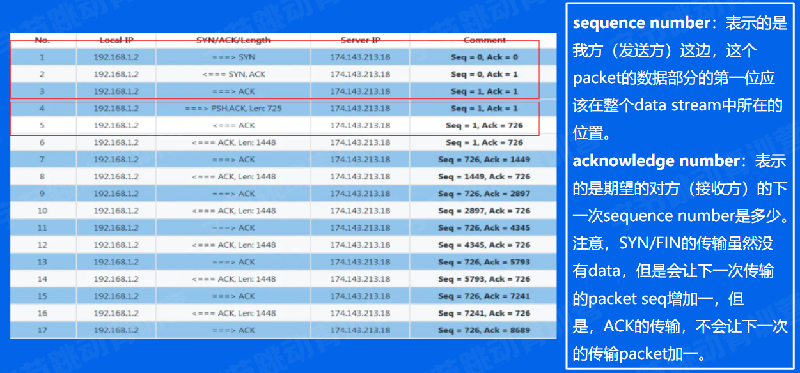Select "Seq = 7241, Ack = 726" comment
This screenshot has width=800, height=373.
[x=484, y=313]
